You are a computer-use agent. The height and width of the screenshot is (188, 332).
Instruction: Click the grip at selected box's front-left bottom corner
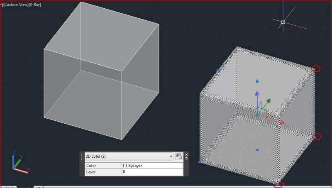click(x=200, y=162)
